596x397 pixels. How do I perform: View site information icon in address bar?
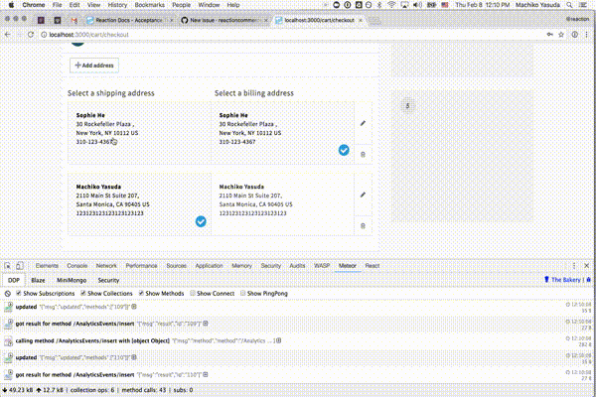click(44, 35)
